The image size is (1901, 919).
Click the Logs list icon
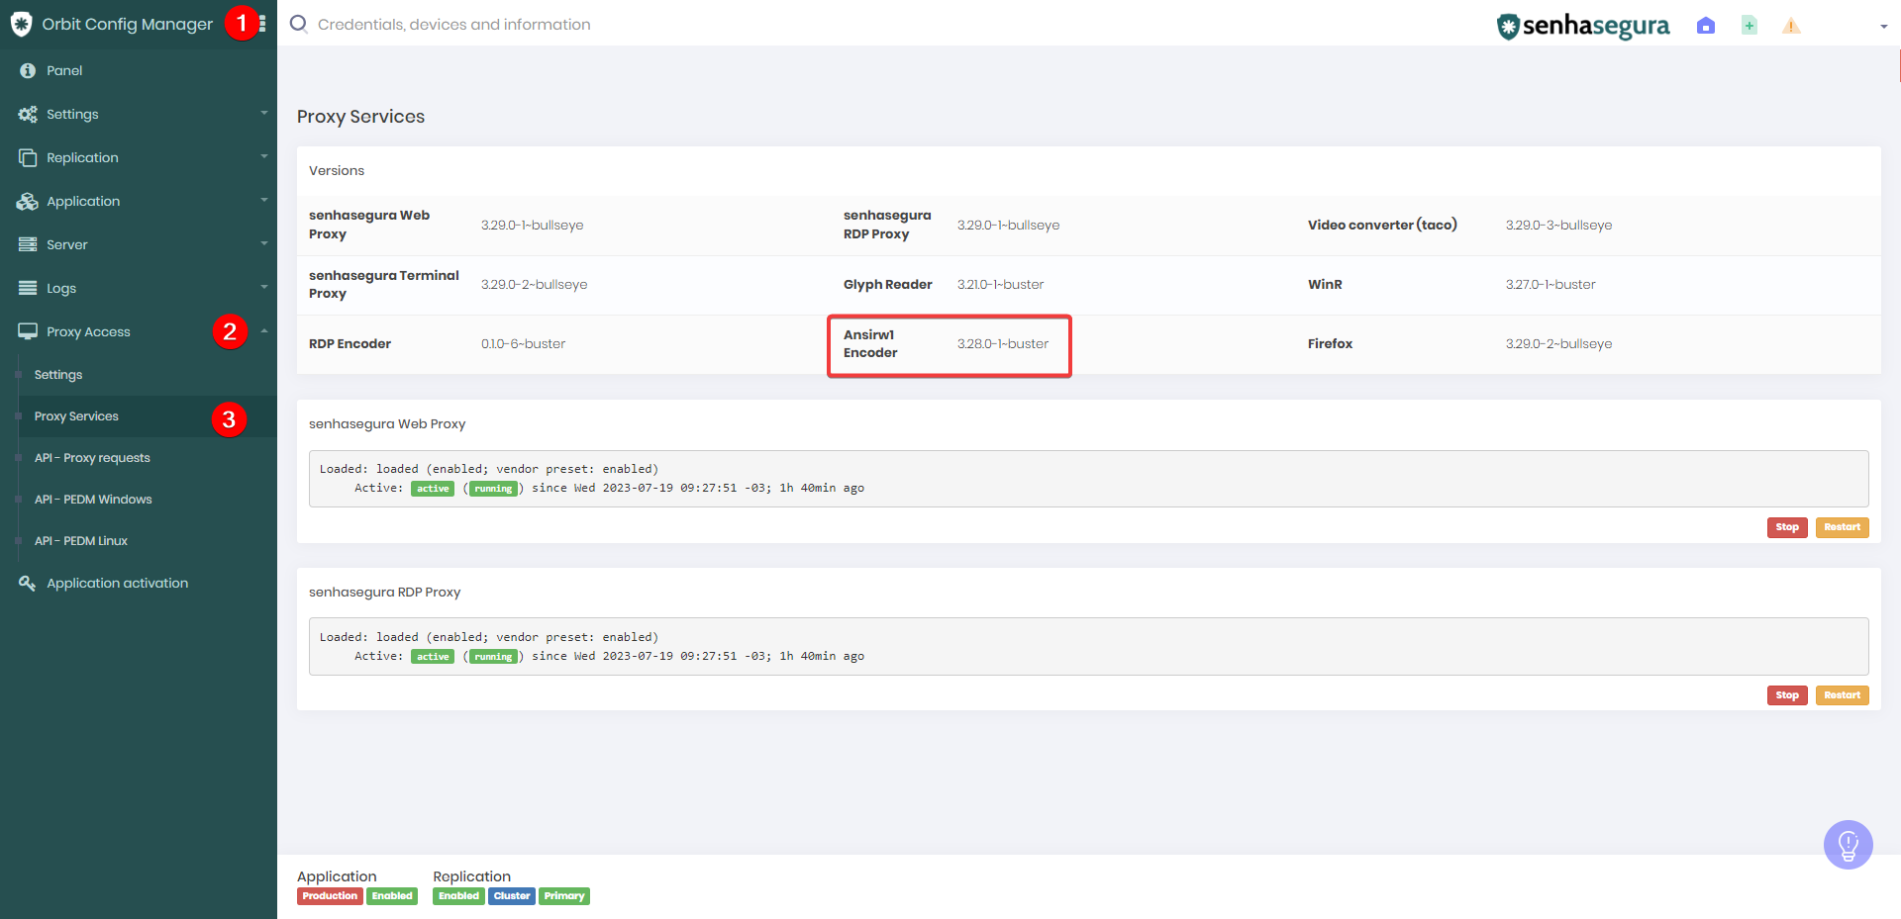(28, 288)
